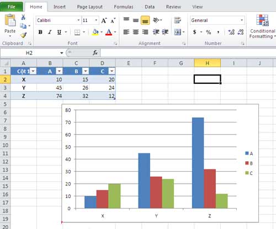Open Conditional Formatting menu

(x=263, y=26)
